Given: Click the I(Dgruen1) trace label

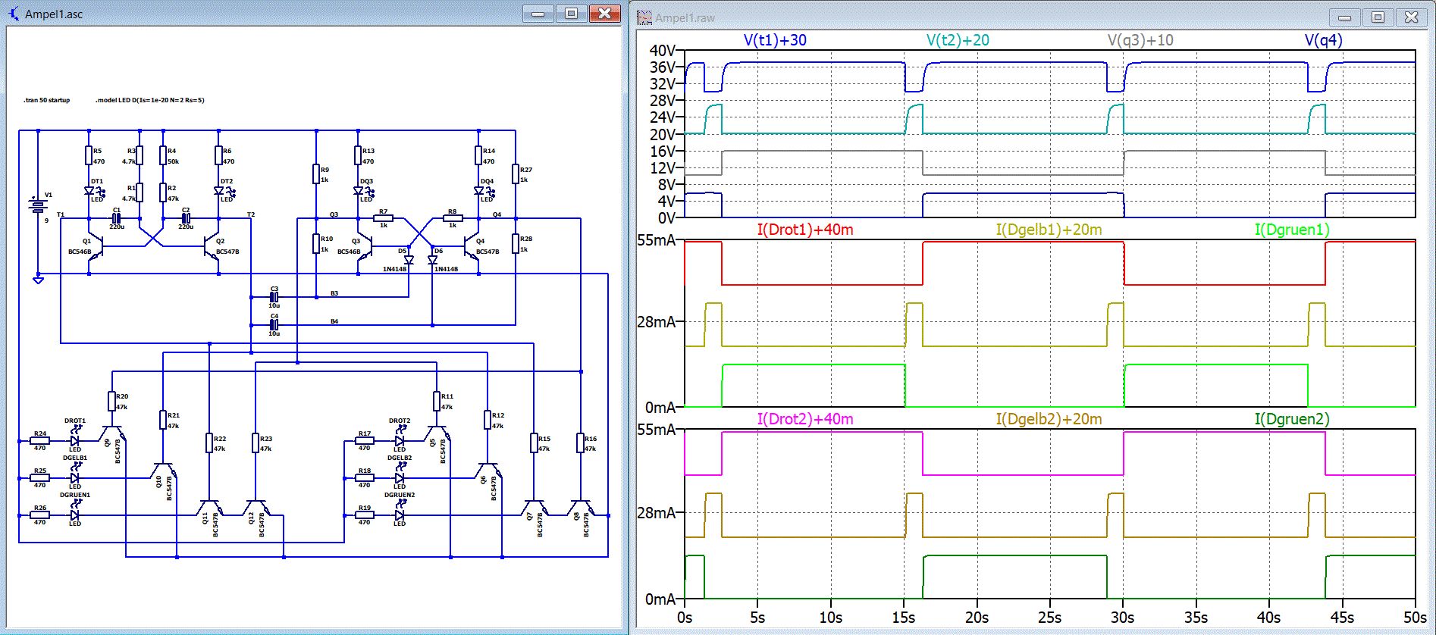Looking at the screenshot, I should point(1292,230).
